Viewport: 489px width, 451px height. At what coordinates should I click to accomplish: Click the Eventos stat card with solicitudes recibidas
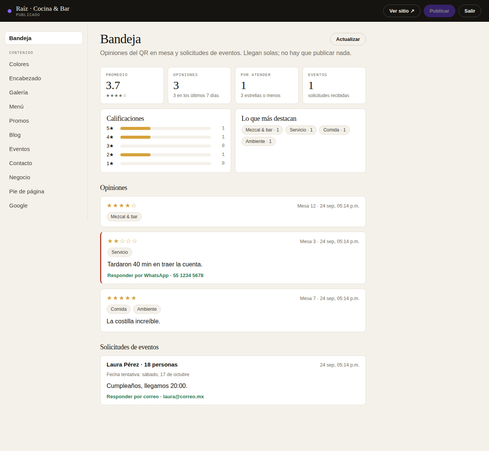tap(334, 85)
